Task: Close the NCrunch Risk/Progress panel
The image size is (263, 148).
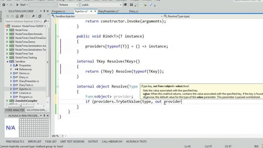Action: (48, 116)
